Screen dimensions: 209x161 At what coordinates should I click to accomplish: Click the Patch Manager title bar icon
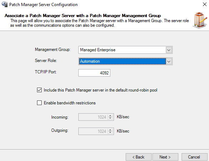(x=5, y=4)
